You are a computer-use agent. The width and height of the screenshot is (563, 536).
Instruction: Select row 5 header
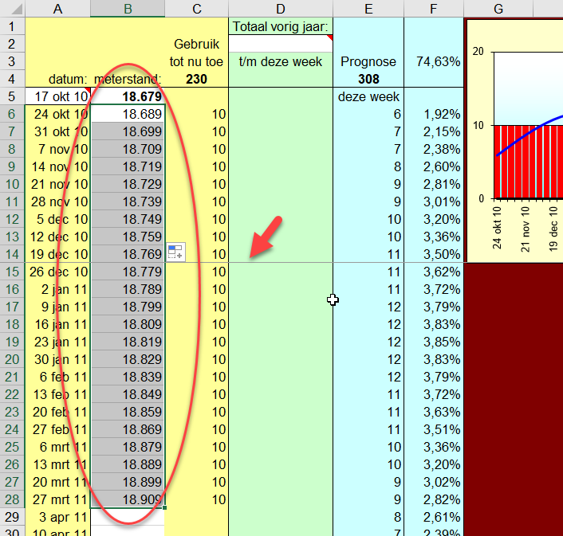tap(12, 96)
